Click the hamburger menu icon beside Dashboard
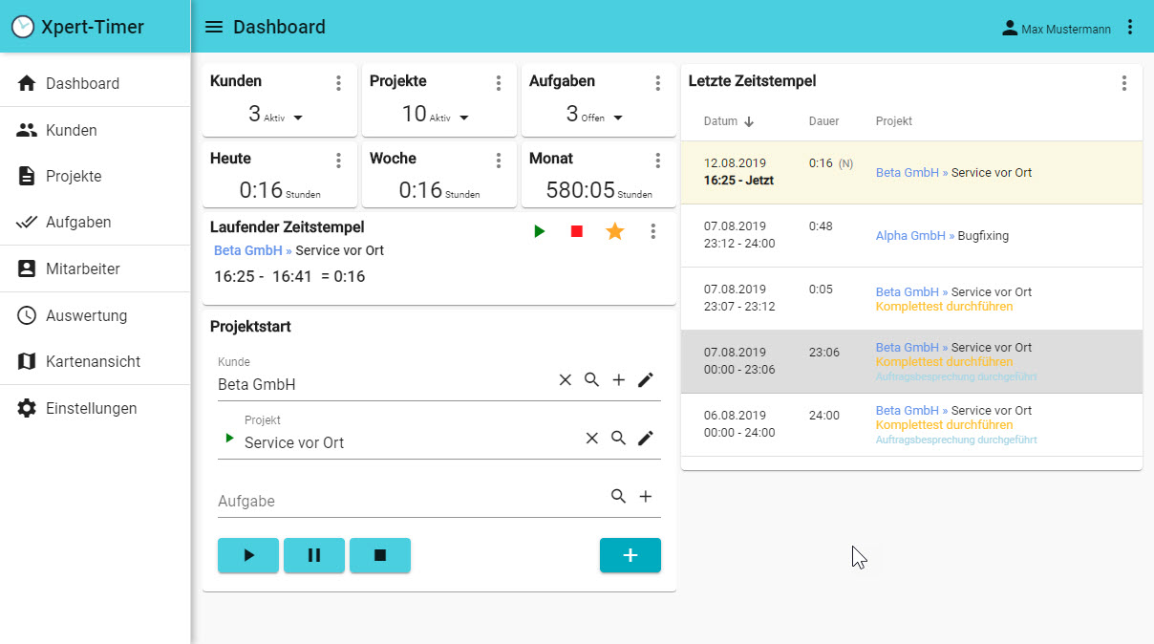 214,28
